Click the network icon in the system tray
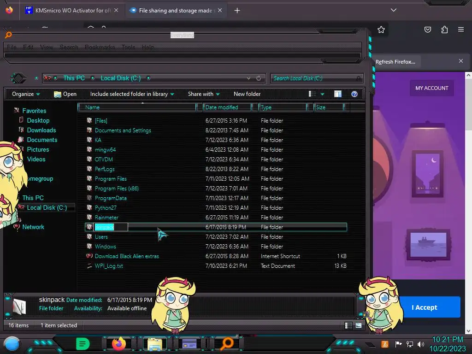 coord(410,344)
